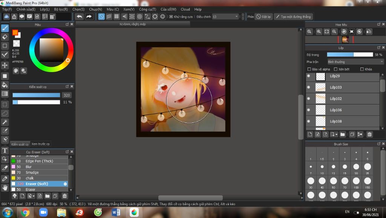This screenshot has height=218, width=386.
Task: Open the Pha trộn blend mode dropdown
Action: pyautogui.click(x=355, y=62)
